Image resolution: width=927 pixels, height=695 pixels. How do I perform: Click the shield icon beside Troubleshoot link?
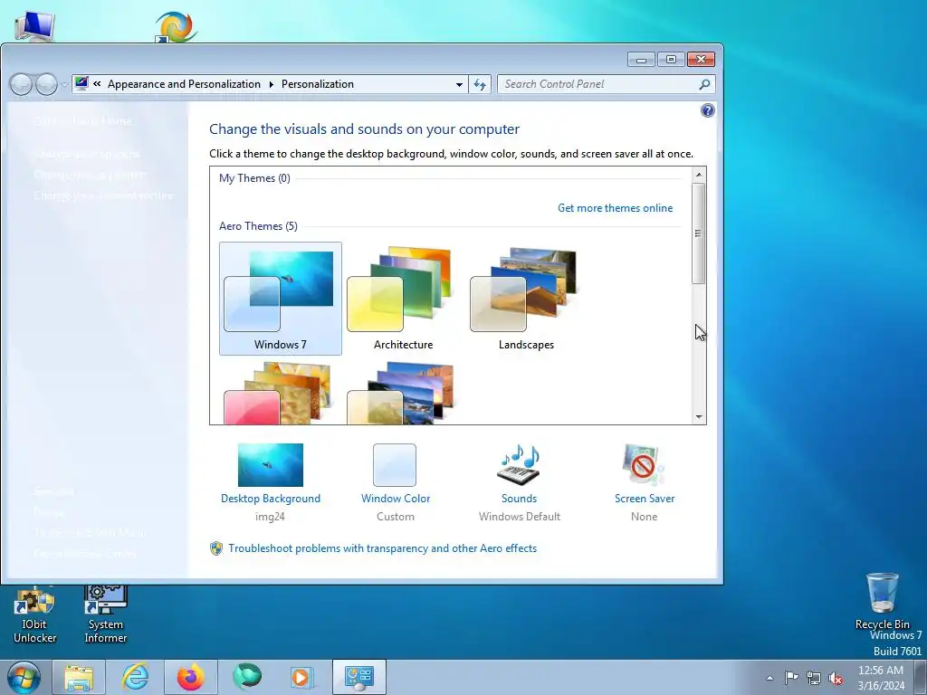click(x=216, y=548)
